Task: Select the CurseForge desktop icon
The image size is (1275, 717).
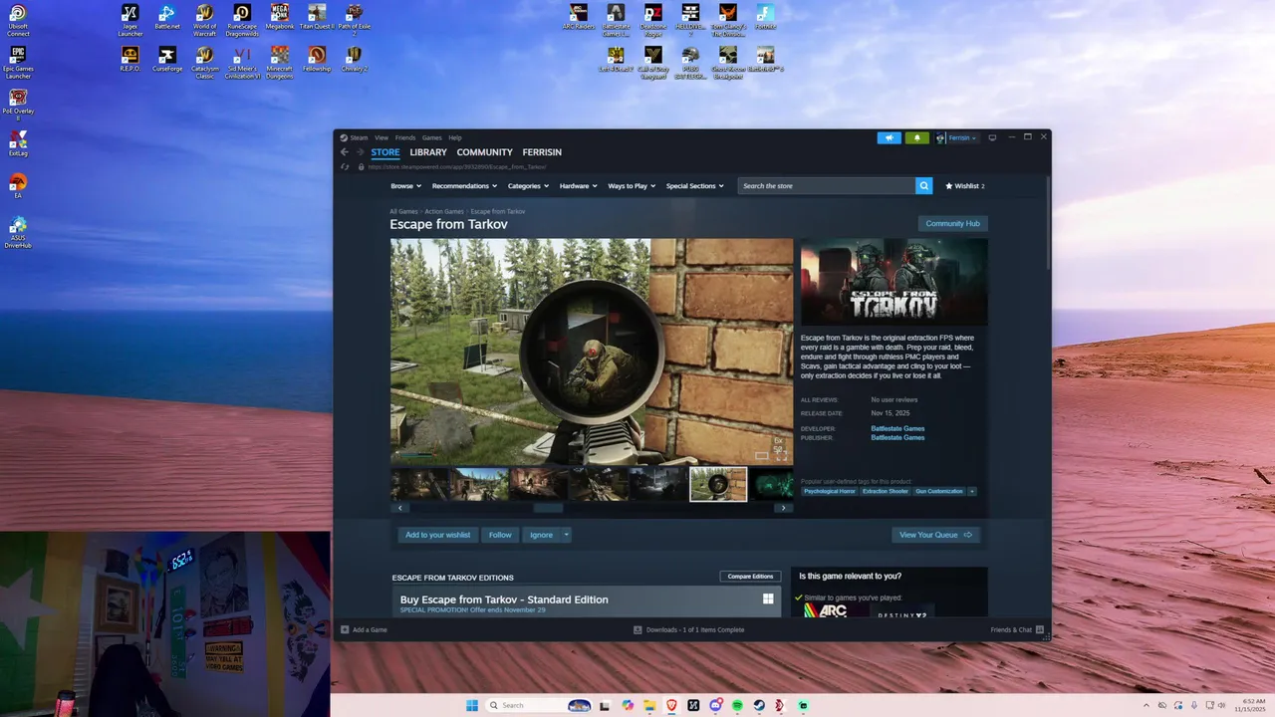Action: click(x=167, y=59)
